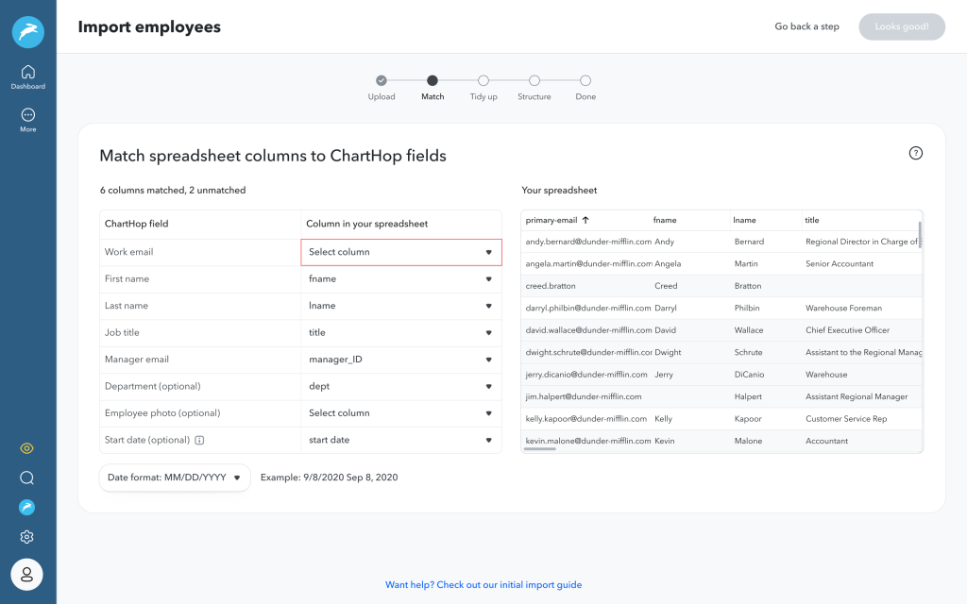Open the fname dropdown for First name
Viewport: 967px width, 604px height.
coord(401,279)
